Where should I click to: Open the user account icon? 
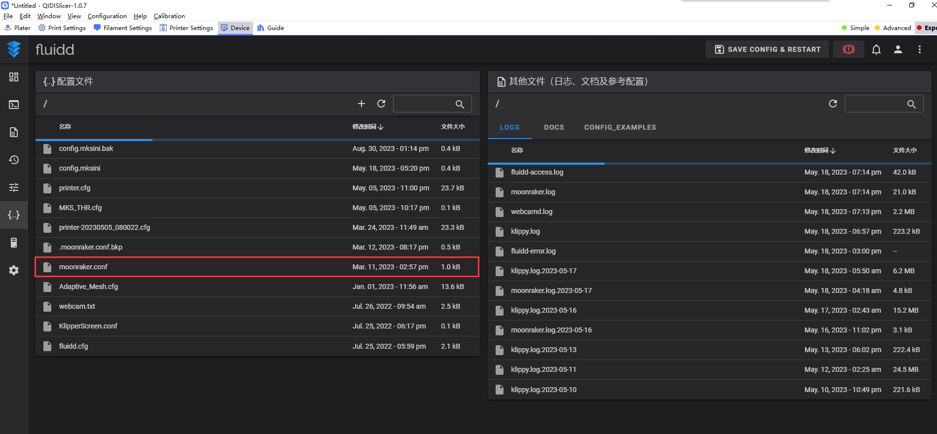click(x=898, y=49)
